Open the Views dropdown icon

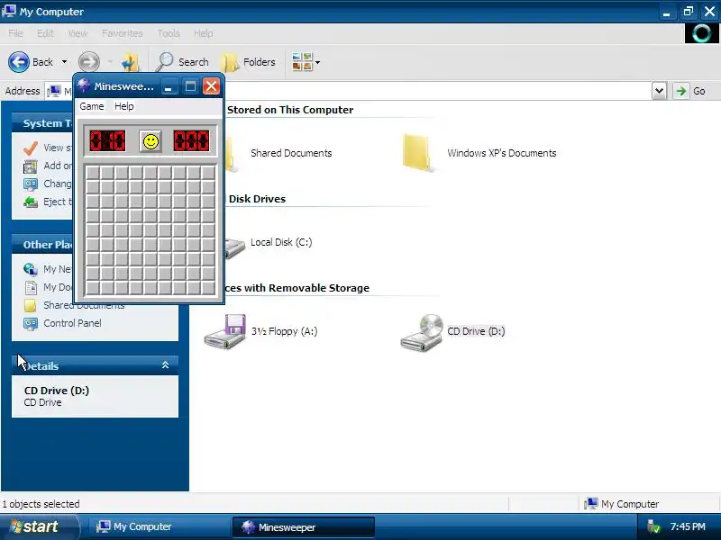(x=306, y=61)
